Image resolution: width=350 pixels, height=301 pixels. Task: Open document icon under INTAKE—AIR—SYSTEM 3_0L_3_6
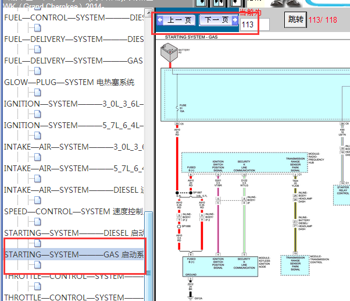coord(37,157)
